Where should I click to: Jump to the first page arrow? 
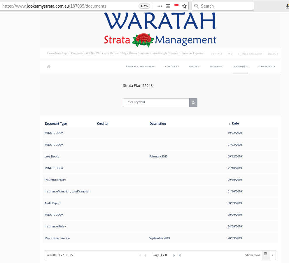click(x=140, y=255)
